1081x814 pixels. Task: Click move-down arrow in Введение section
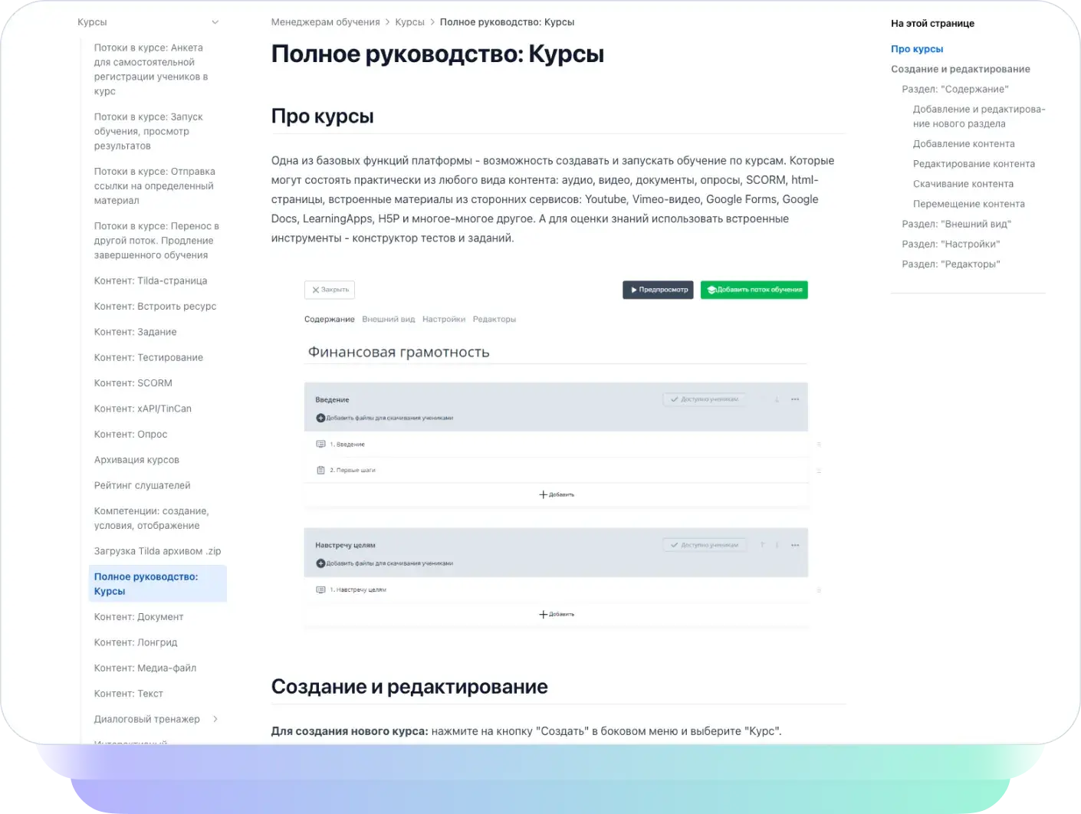777,399
